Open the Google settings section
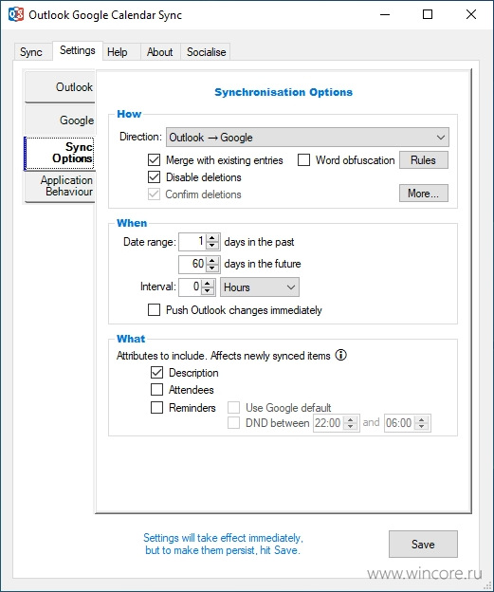 60,120
